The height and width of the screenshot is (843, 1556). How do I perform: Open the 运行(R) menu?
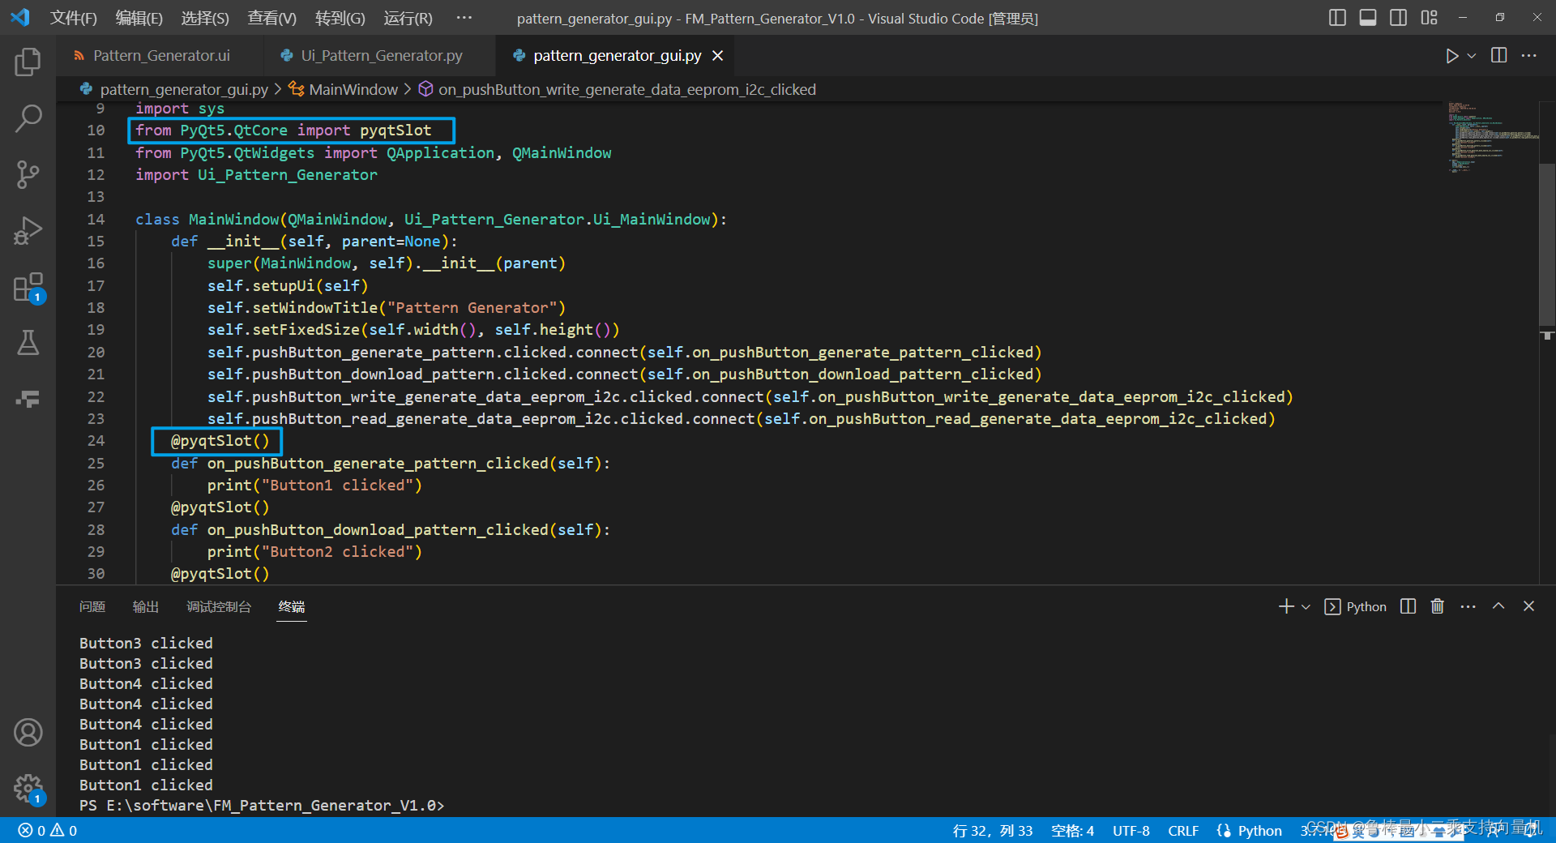pos(408,18)
